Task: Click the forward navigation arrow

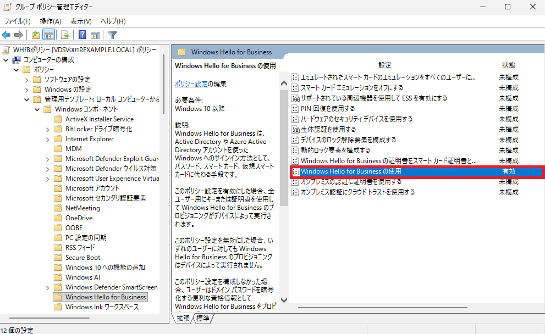Action: click(x=18, y=35)
